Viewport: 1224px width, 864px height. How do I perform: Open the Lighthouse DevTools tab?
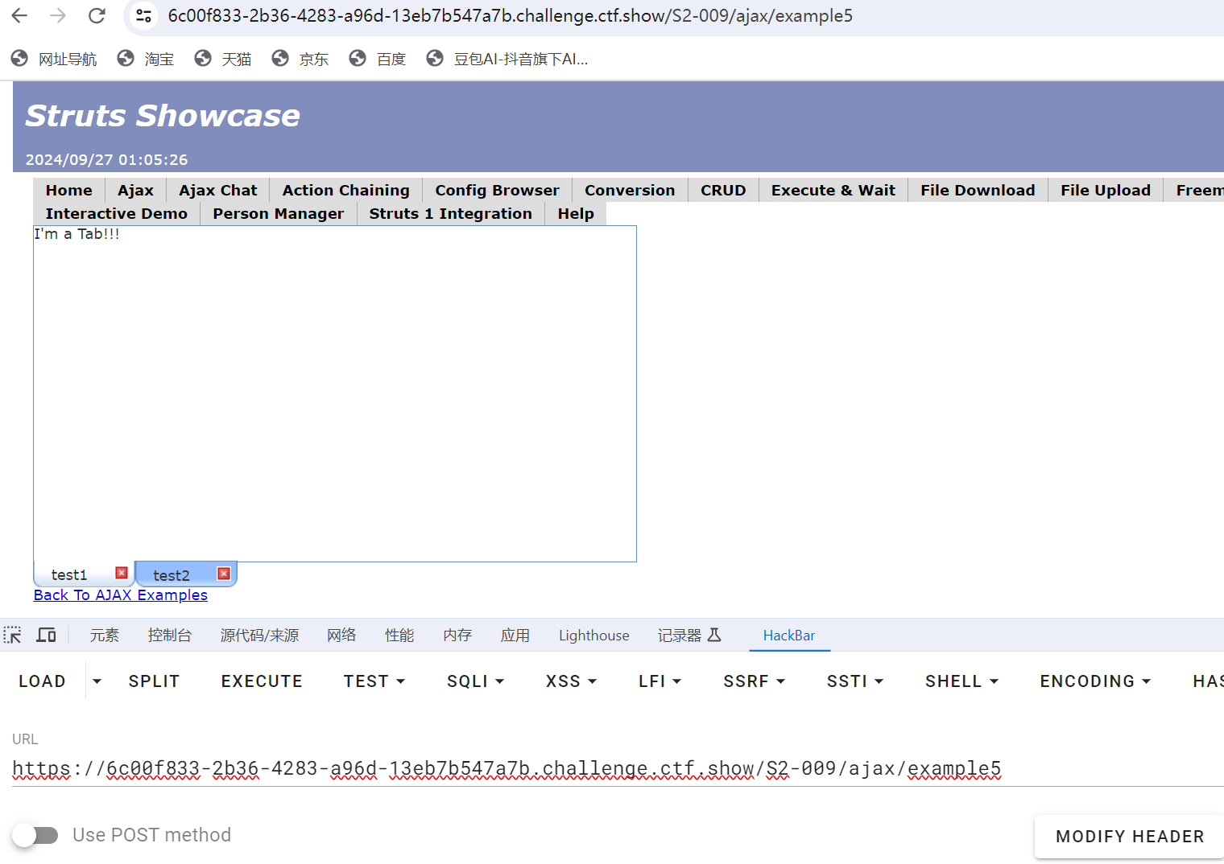pyautogui.click(x=594, y=636)
